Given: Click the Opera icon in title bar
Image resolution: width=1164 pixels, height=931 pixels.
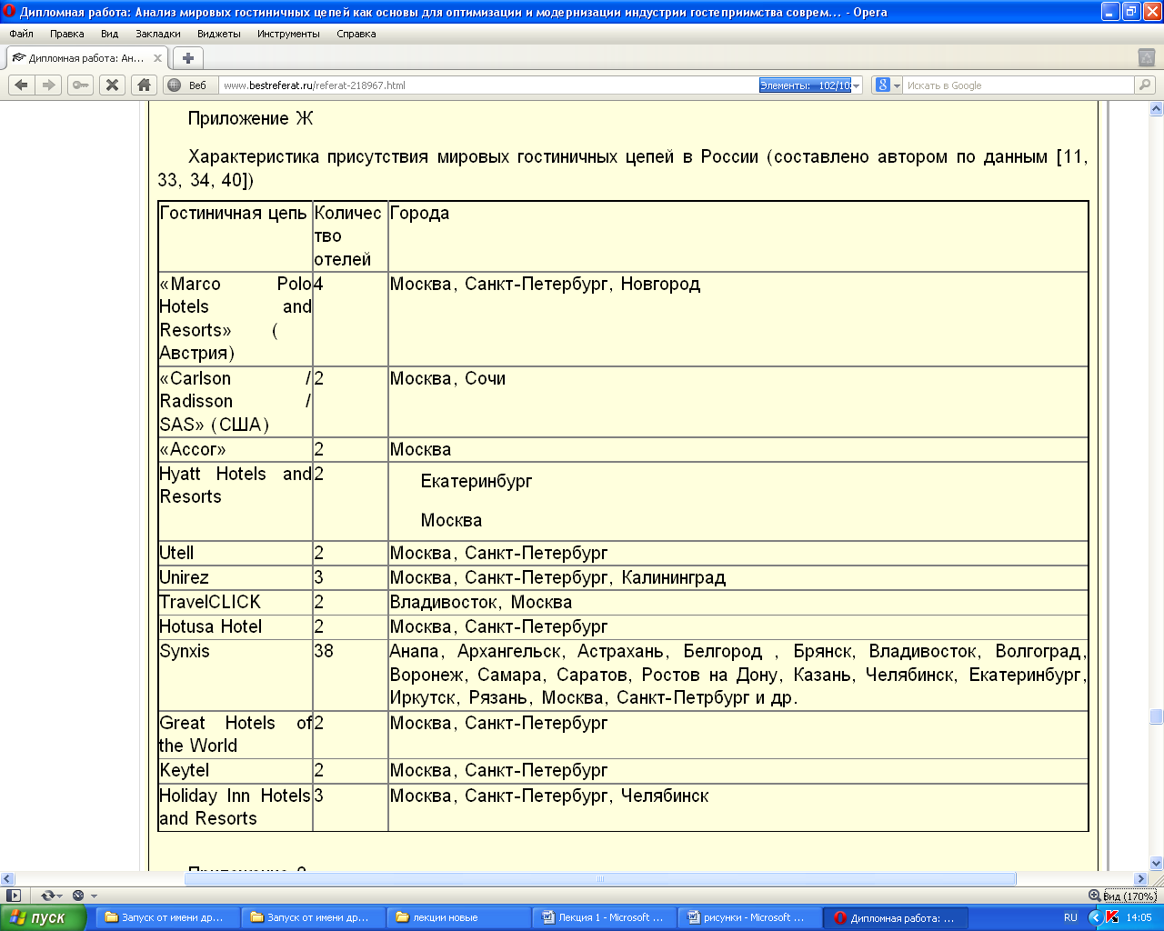Looking at the screenshot, I should (10, 12).
